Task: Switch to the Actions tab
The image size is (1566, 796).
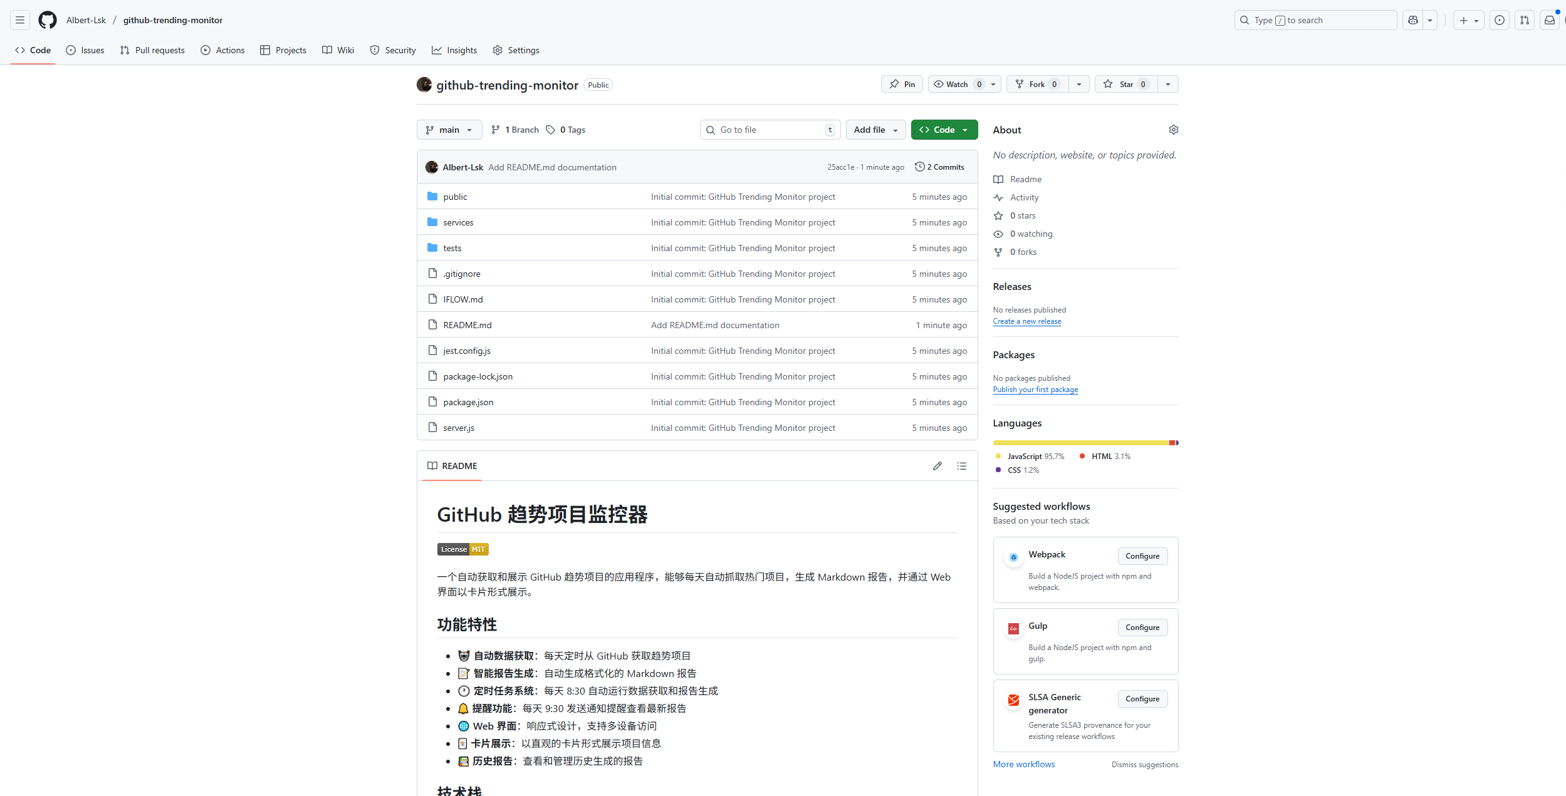Action: click(x=222, y=50)
